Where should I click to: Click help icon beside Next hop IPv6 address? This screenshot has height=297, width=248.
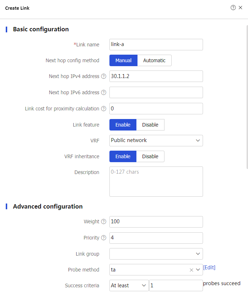point(104,92)
